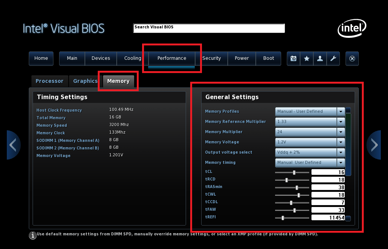388x249 pixels.
Task: Go to the Power menu
Action: coord(242,59)
